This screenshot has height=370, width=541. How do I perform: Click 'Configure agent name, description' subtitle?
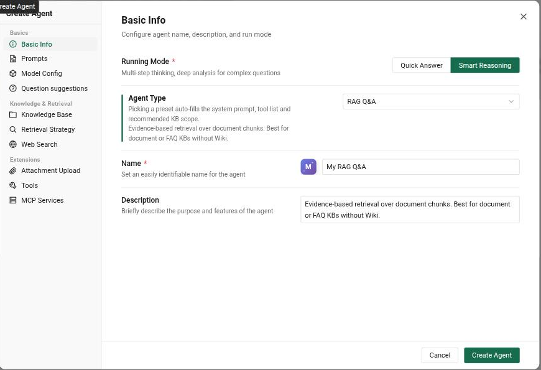[x=197, y=35]
